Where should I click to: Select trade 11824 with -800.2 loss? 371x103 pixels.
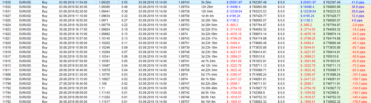click(x=185, y=25)
